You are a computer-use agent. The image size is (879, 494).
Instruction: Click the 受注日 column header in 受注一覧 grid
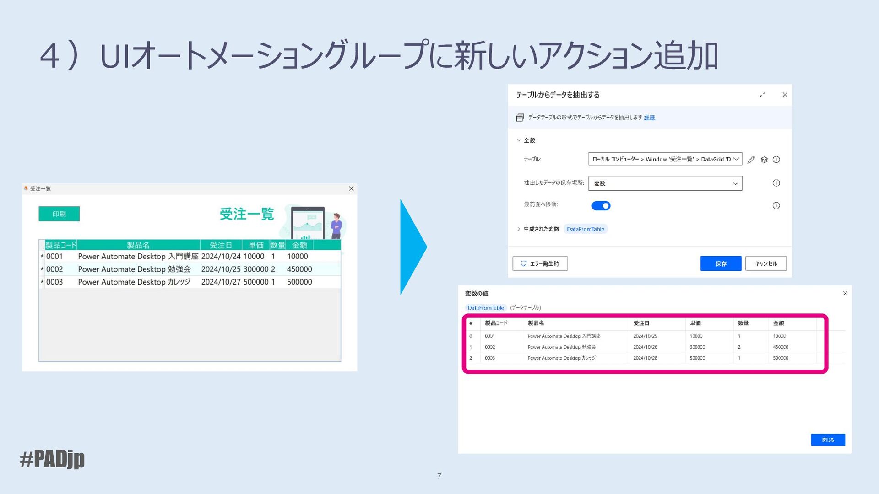pos(221,245)
